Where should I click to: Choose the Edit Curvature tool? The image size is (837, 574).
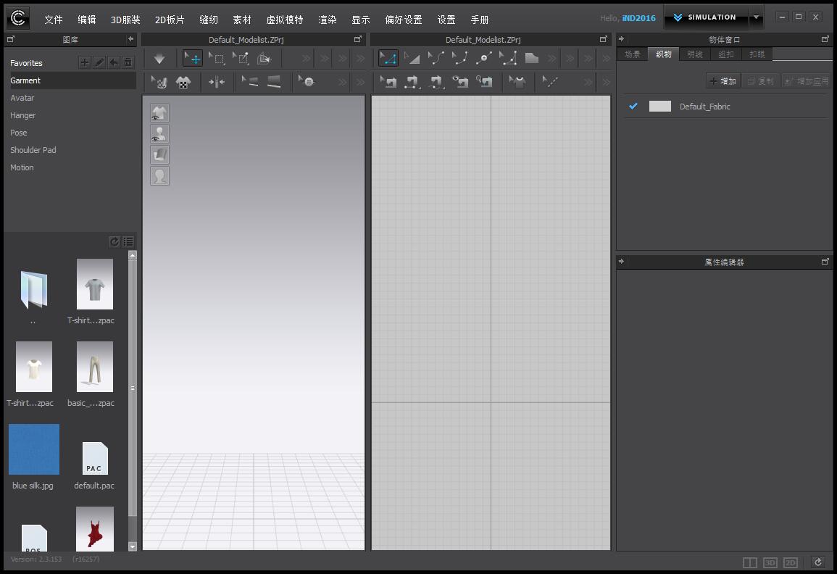click(x=436, y=58)
